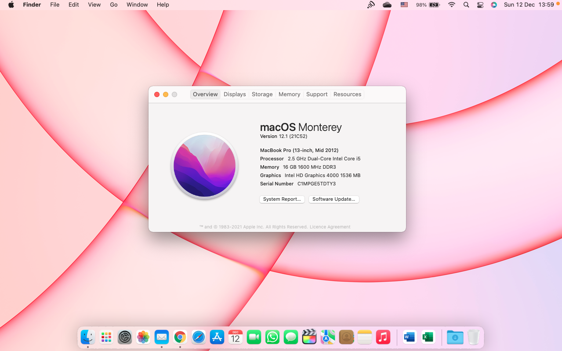Click the 16 GB 1600 MHz DDR3 text
This screenshot has width=562, height=351.
click(x=309, y=167)
